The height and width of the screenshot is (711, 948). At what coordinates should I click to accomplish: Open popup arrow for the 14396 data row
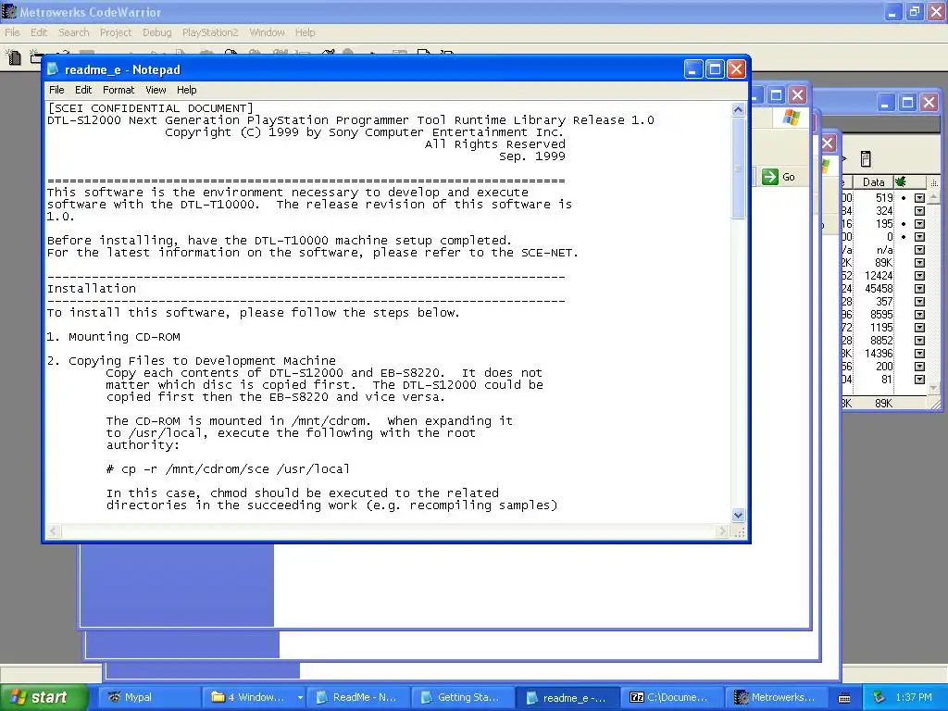click(x=919, y=354)
